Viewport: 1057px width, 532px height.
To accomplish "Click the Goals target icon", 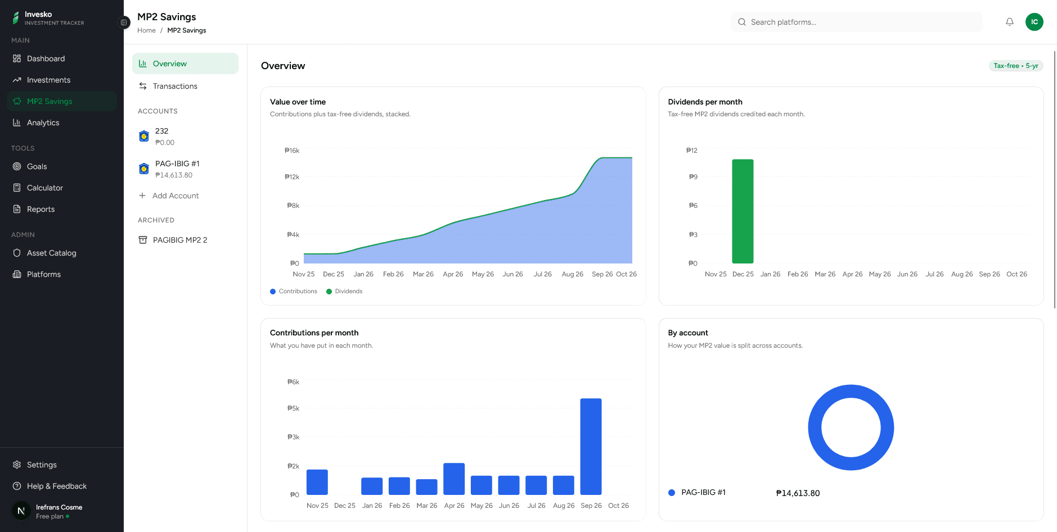I will (x=17, y=166).
